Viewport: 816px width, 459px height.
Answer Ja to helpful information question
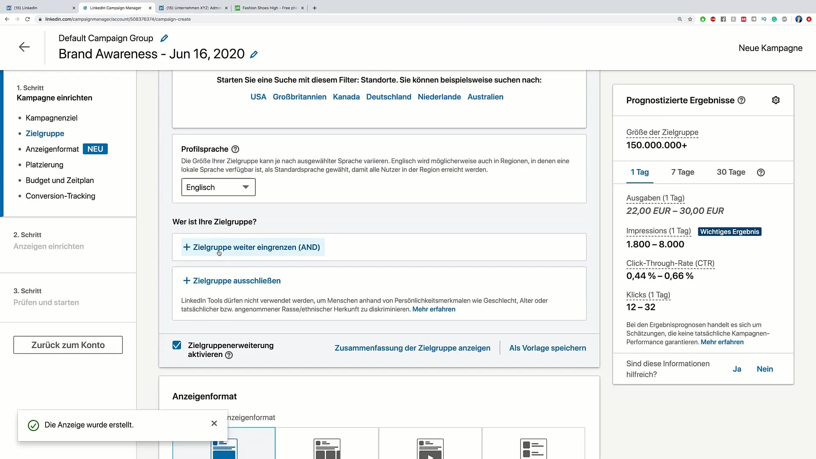737,369
